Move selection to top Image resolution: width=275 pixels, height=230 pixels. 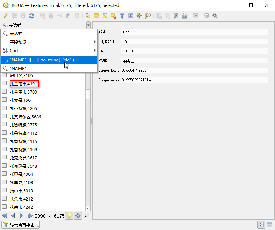coord(131,16)
